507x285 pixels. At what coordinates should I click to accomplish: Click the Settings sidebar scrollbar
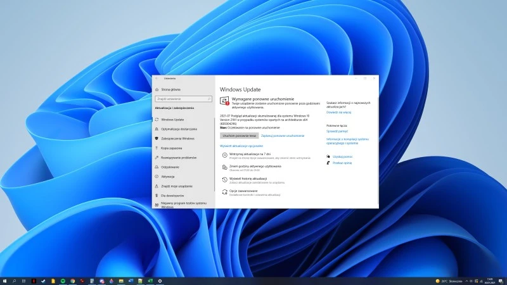point(214,153)
